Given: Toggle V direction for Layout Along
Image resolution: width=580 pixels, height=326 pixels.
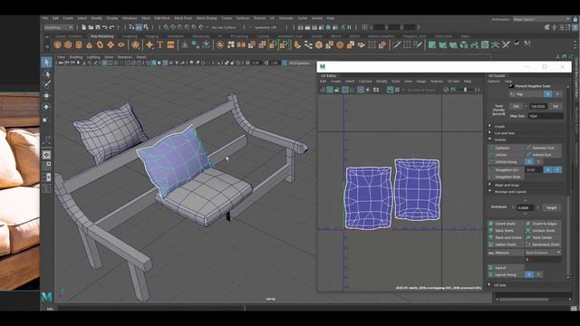Looking at the screenshot, I should pos(538,274).
